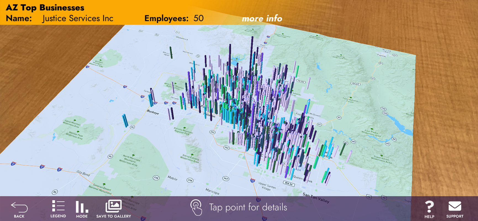The height and width of the screenshot is (221, 478).
Task: Tap Estrella Mountain Regional Park label
Action: (x=183, y=130)
